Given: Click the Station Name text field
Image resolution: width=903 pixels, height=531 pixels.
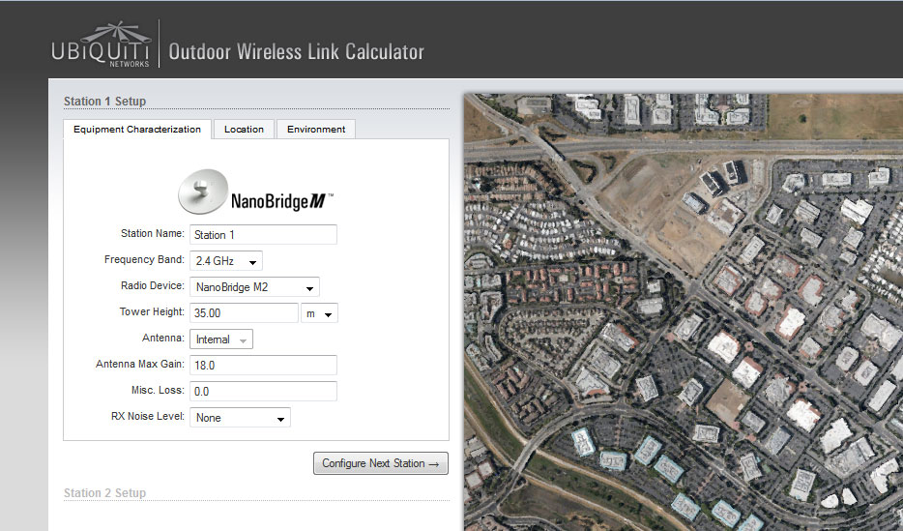Looking at the screenshot, I should (263, 235).
